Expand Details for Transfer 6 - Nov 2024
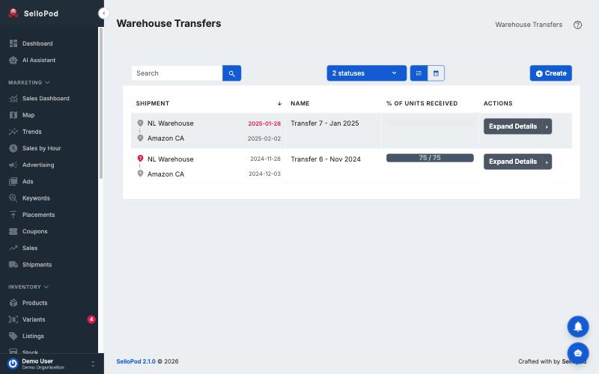599x374 pixels. [x=513, y=162]
